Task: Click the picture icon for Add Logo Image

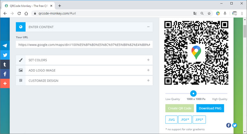Action: (x=21, y=70)
